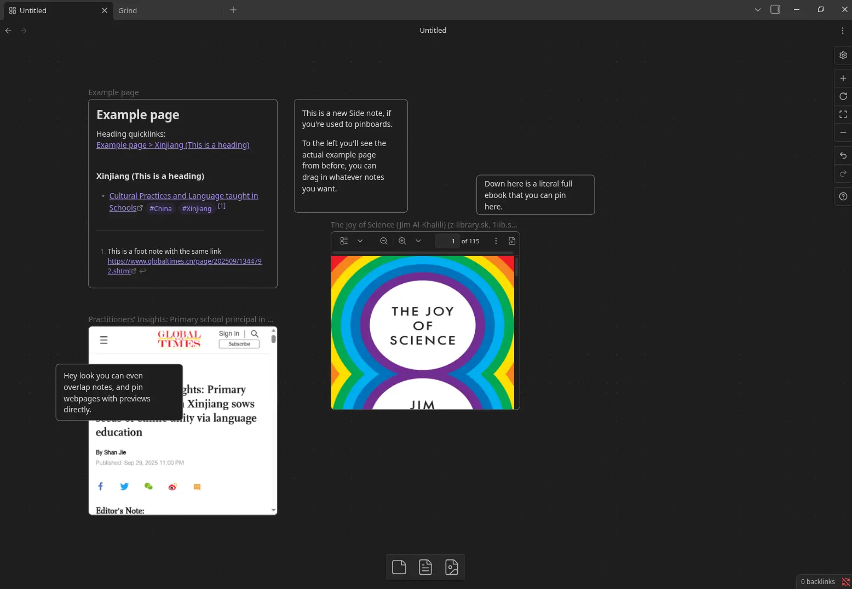Redo the canvas action

coord(843,173)
